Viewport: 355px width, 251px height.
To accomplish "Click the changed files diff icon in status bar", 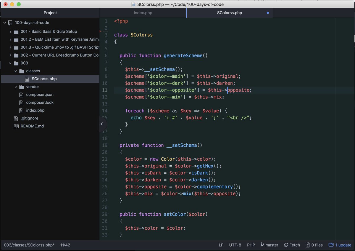I will tap(308, 245).
